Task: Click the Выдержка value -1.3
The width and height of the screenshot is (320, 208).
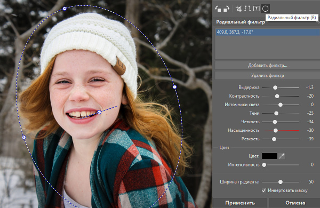Action: pos(309,87)
